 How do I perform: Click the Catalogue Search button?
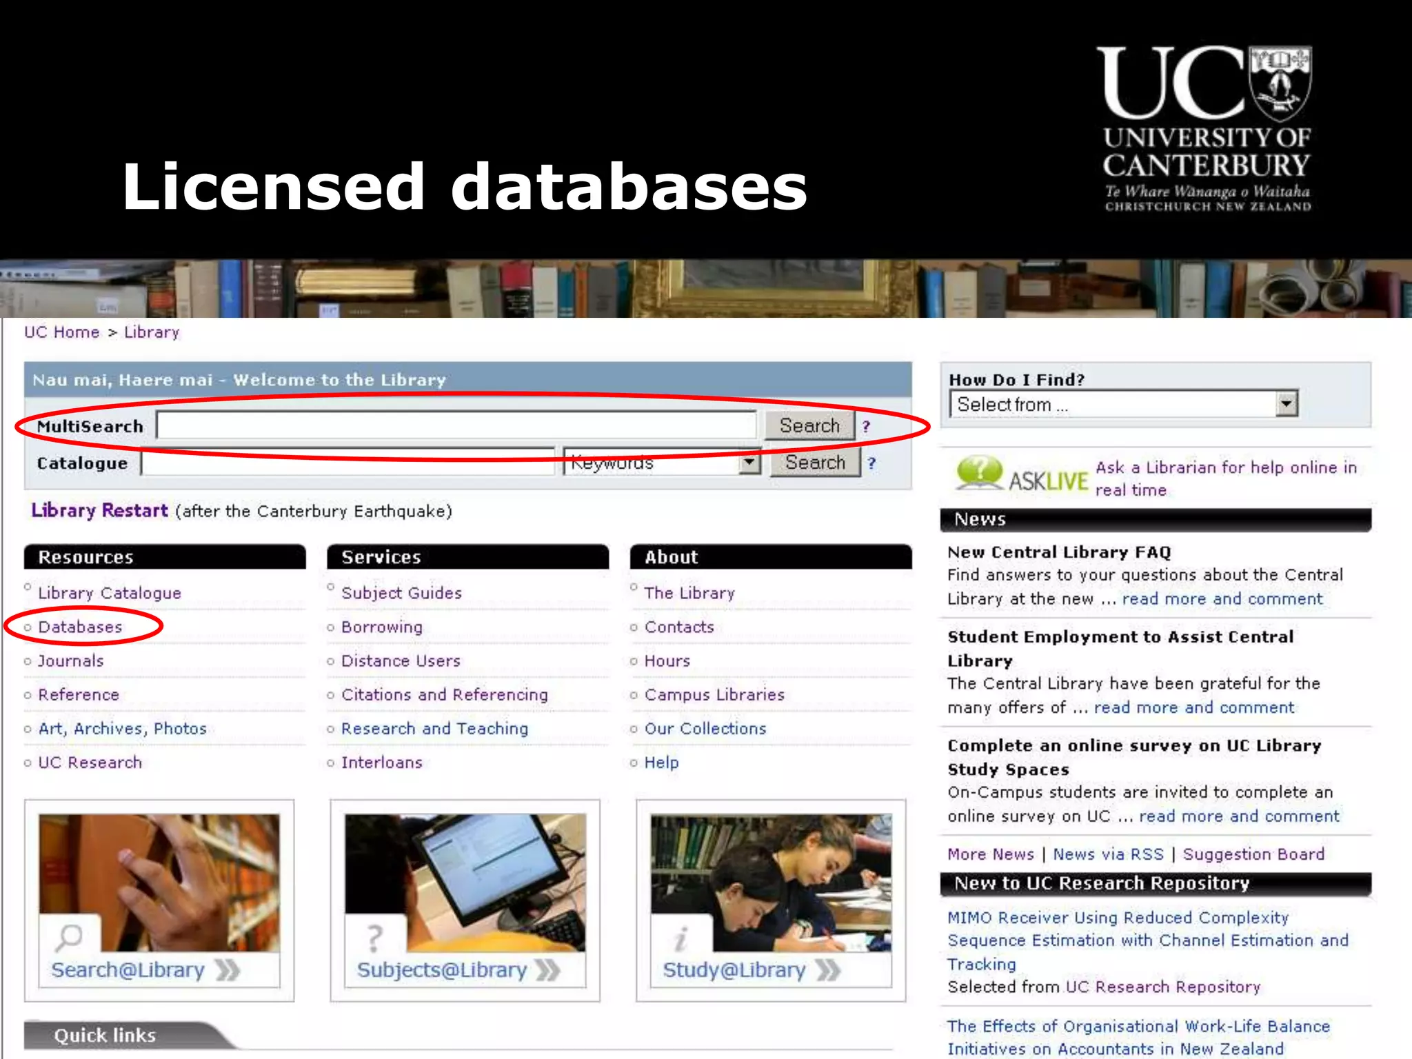pyautogui.click(x=815, y=462)
